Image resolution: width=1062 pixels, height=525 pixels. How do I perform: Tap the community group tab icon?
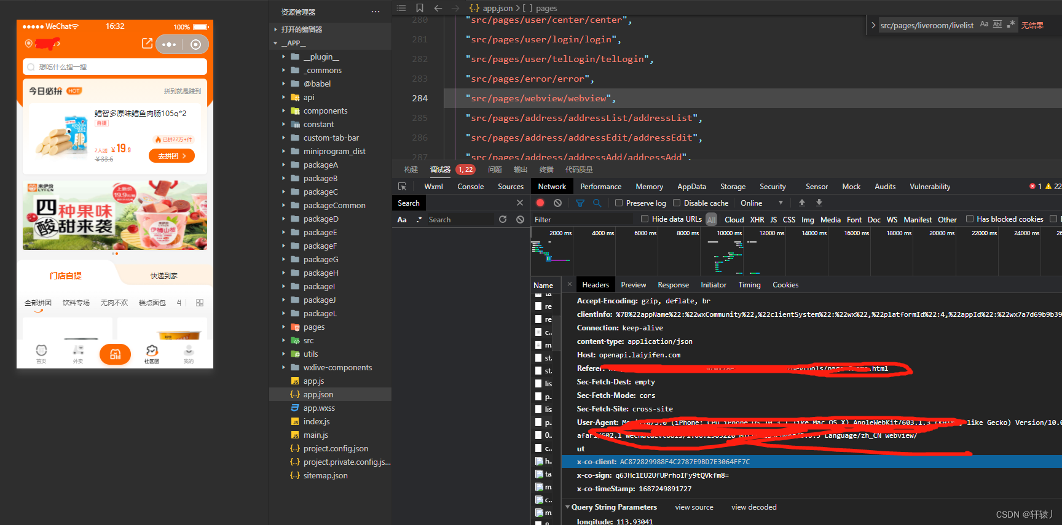tap(152, 354)
